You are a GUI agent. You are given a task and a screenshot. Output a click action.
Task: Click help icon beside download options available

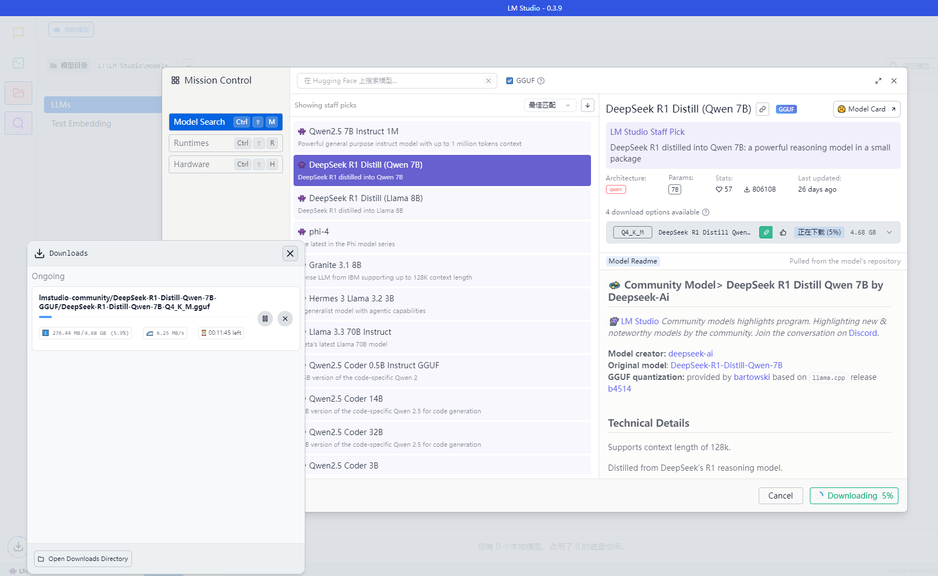(x=706, y=212)
